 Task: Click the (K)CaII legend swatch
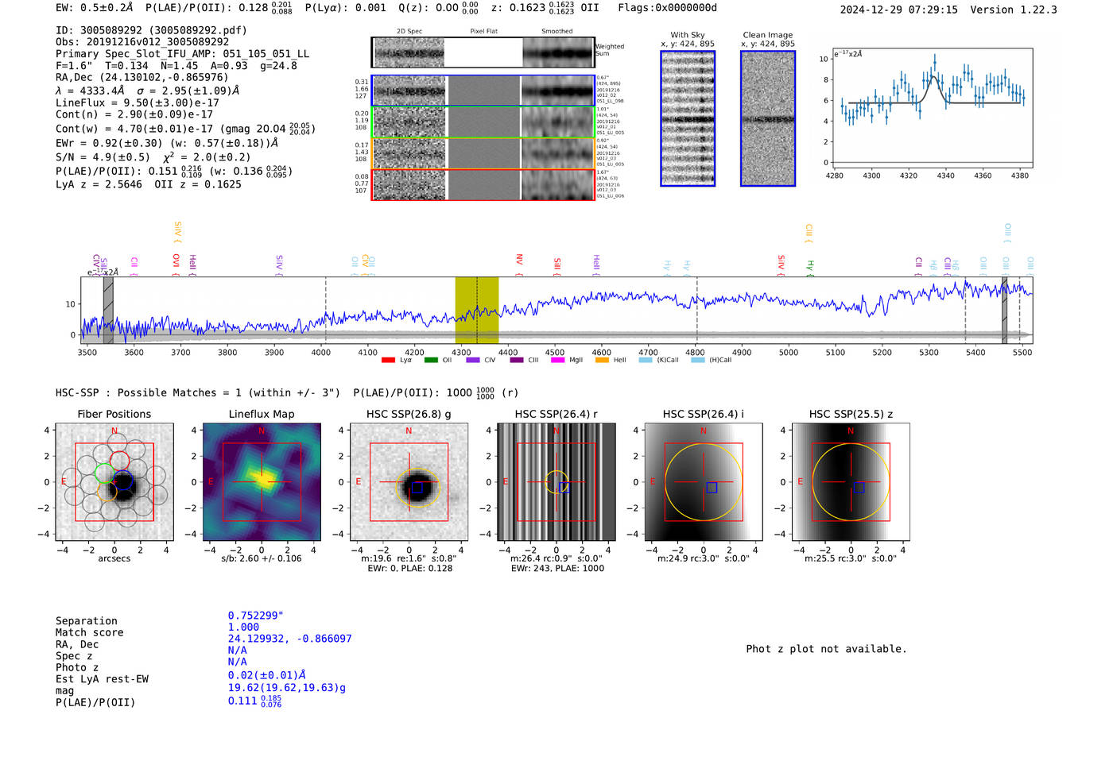(x=646, y=360)
